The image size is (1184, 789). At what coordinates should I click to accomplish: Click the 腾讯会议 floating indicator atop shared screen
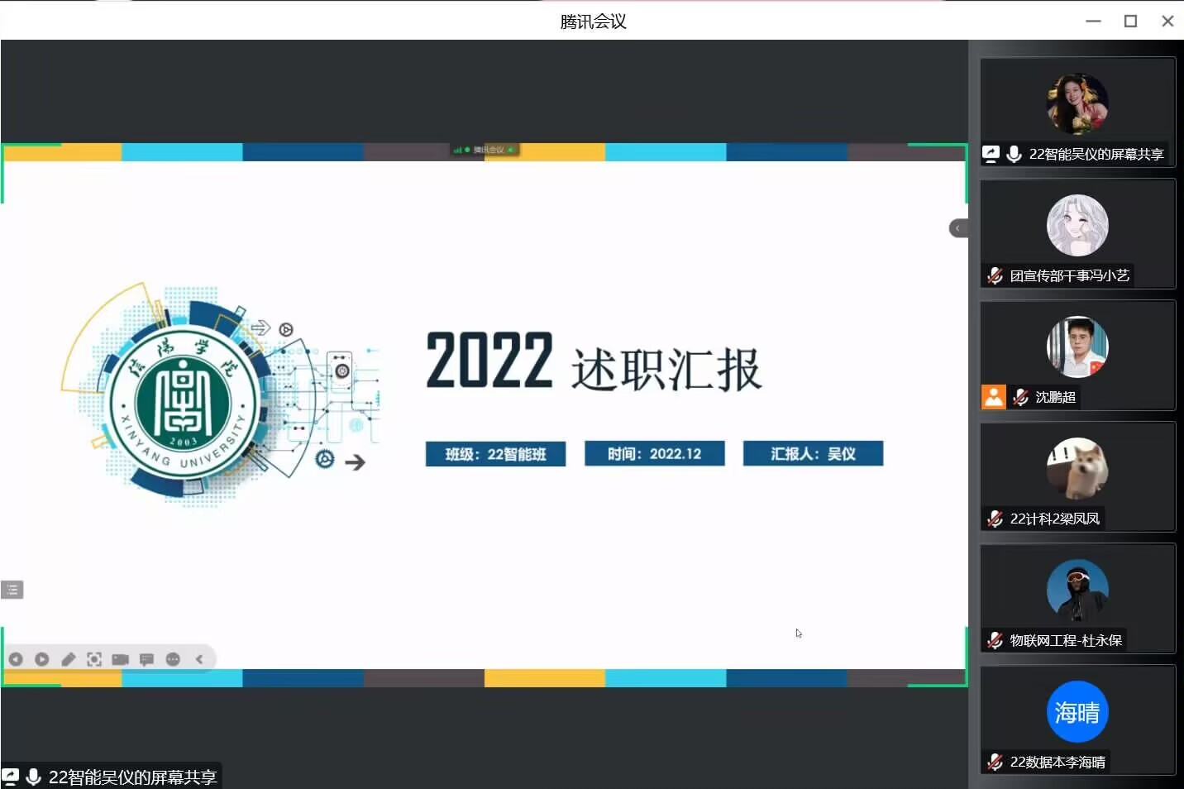(x=485, y=150)
